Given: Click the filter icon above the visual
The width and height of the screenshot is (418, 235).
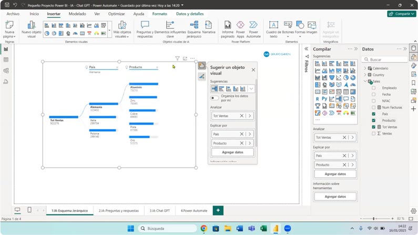Looking at the screenshot, I should pyautogui.click(x=177, y=58).
